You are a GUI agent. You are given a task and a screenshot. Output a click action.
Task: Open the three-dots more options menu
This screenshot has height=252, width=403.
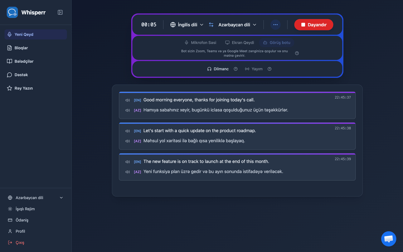(275, 25)
